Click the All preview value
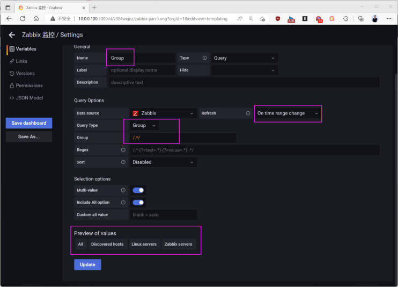The image size is (398, 287). click(x=80, y=244)
